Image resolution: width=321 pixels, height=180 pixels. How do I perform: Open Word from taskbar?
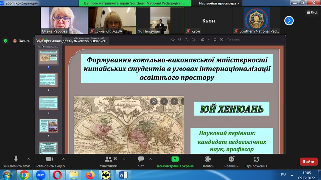coord(123,175)
